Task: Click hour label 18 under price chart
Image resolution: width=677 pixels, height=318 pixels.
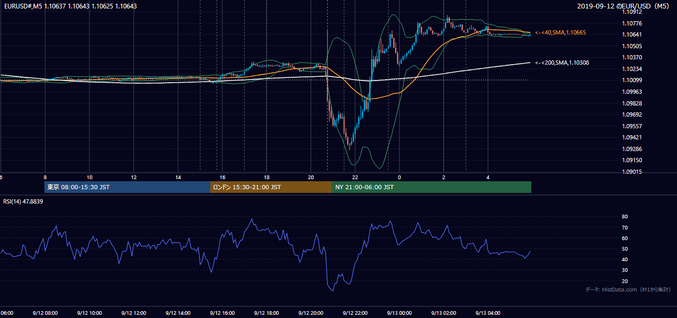Action: click(266, 177)
